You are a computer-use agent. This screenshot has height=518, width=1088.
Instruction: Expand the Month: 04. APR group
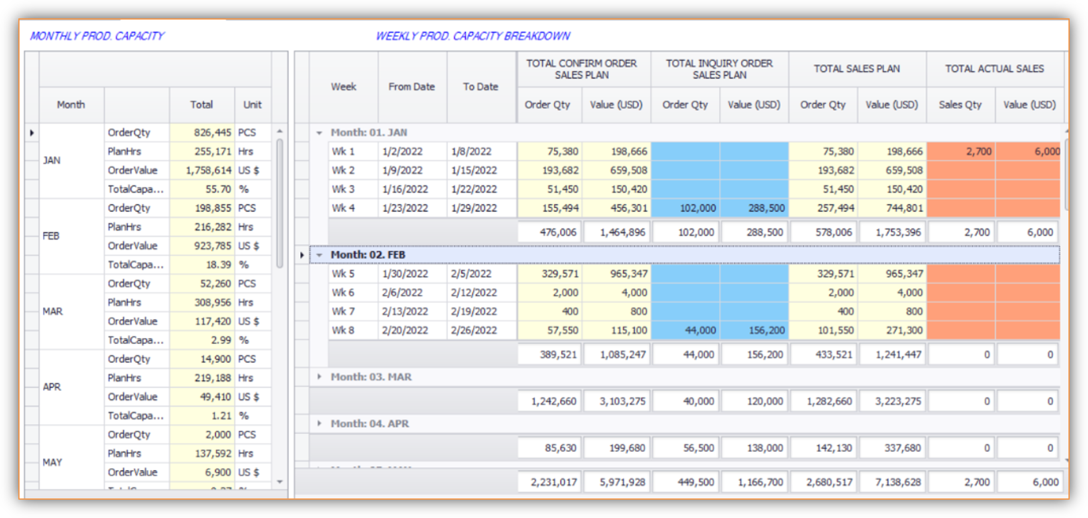pos(319,423)
